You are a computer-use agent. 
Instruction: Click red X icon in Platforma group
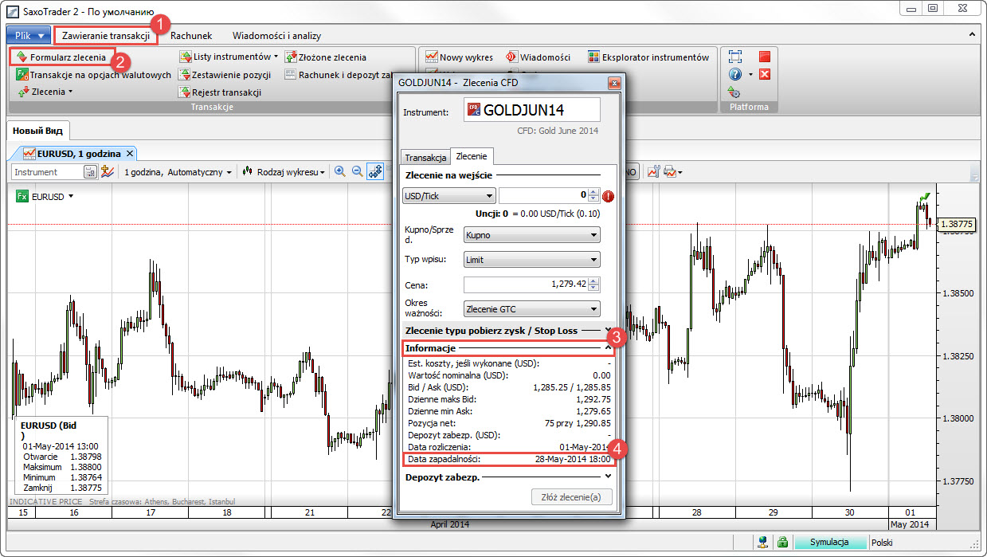pos(765,74)
